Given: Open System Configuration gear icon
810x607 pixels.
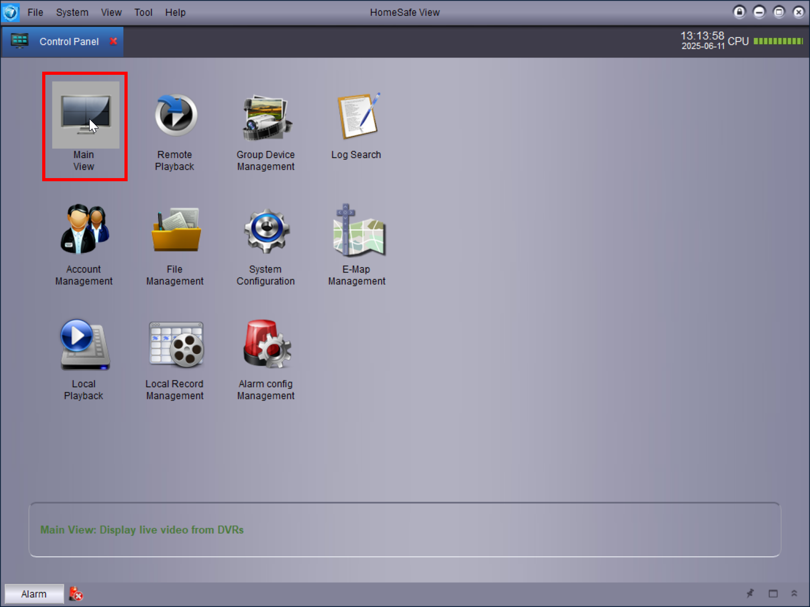Looking at the screenshot, I should (266, 231).
